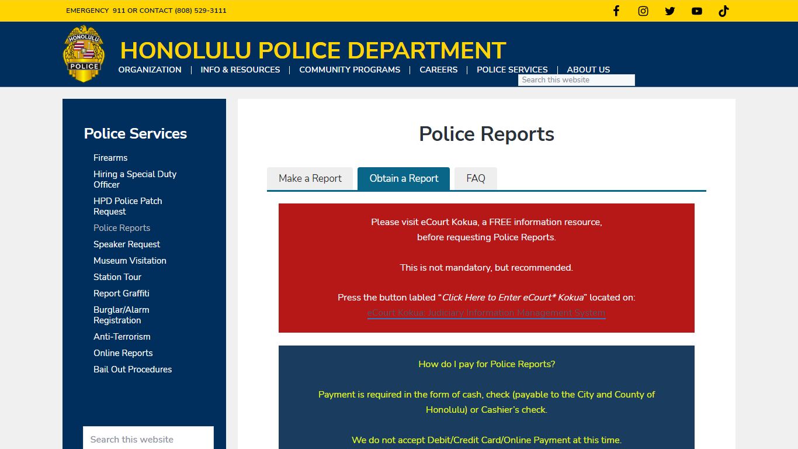Click 'How do I pay for Police Reports?'
Image resolution: width=798 pixels, height=449 pixels.
pos(487,364)
